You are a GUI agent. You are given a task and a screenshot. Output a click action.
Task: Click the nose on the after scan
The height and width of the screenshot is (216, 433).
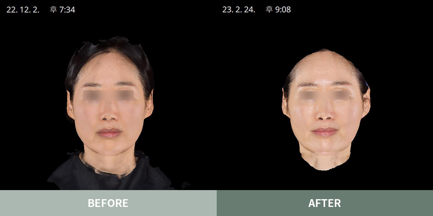click(325, 113)
